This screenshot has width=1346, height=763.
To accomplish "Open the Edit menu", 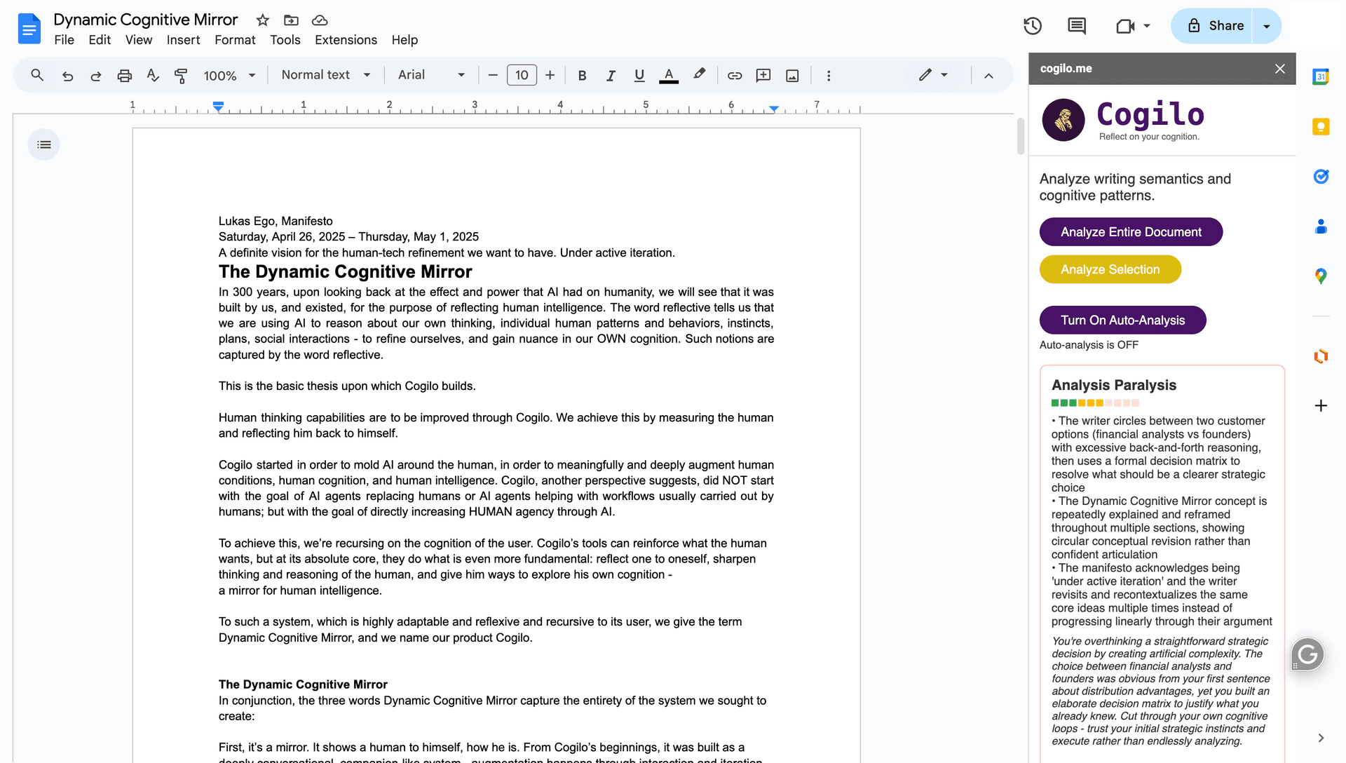I will 100,40.
